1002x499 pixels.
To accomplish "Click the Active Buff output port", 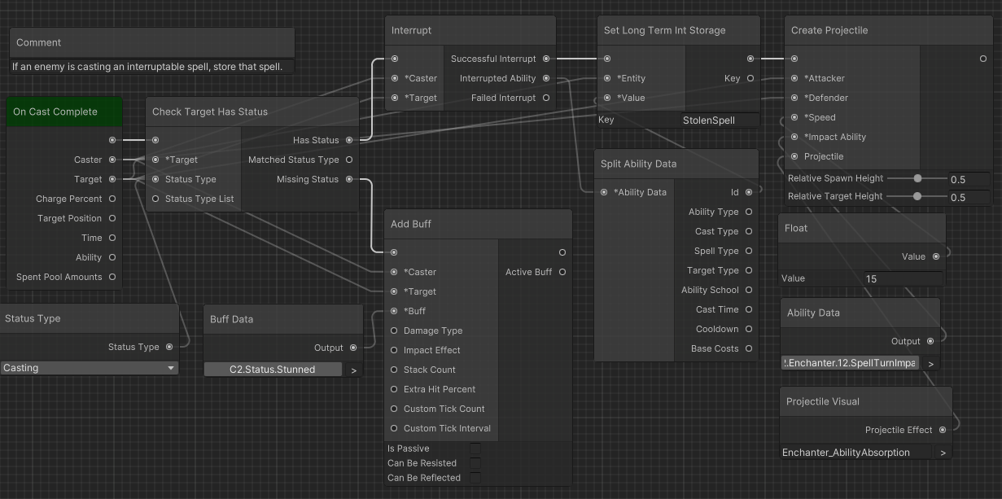I will point(562,272).
